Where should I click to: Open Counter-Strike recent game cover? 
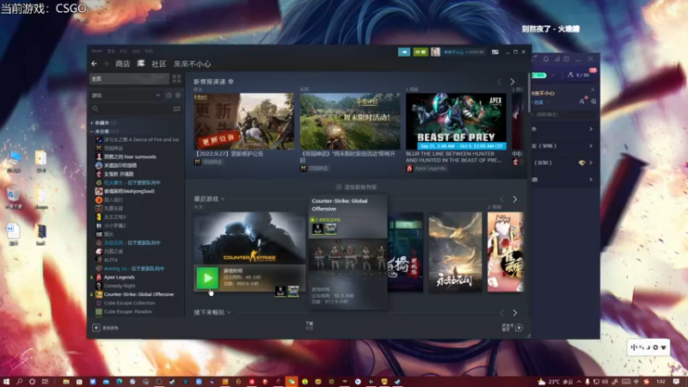click(249, 238)
